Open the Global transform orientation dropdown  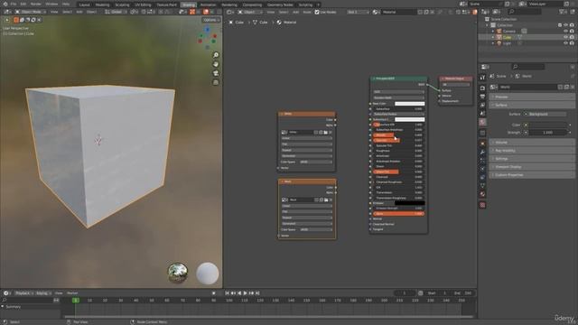coord(116,12)
